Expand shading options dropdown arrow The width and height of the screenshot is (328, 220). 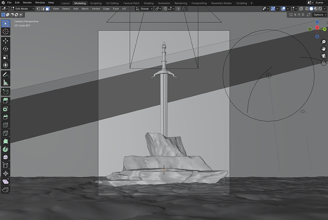tap(325, 9)
